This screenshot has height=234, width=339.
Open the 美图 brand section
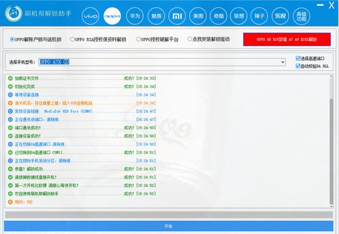[x=199, y=17]
